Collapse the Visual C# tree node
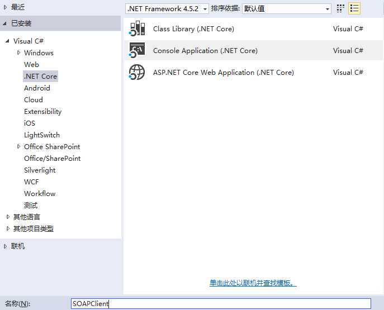Screen dimensions: 384x310 [x=7, y=41]
